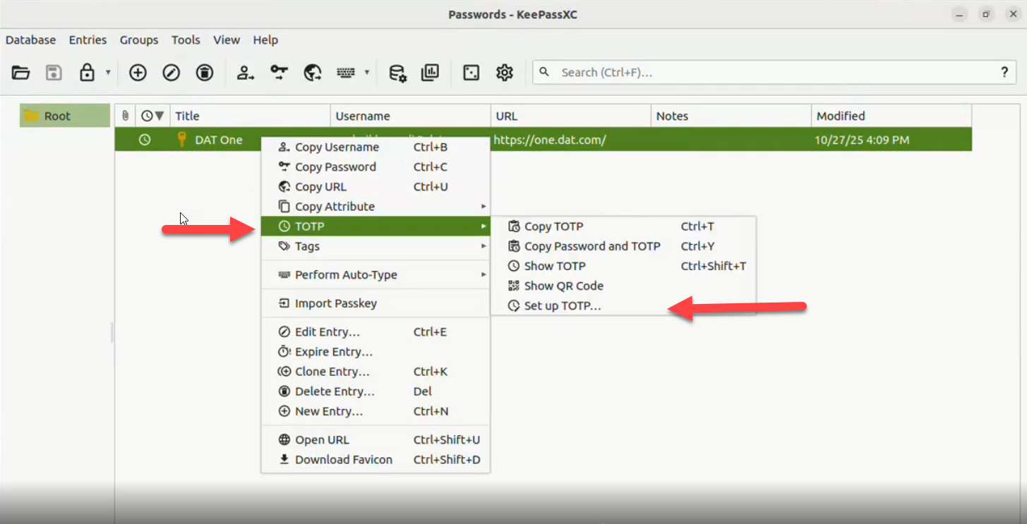Open the Groups menu in the menu bar
Image resolution: width=1027 pixels, height=524 pixels.
point(139,40)
